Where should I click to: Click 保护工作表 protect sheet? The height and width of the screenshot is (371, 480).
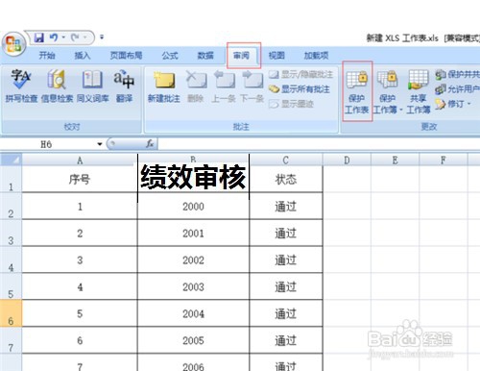coord(357,92)
